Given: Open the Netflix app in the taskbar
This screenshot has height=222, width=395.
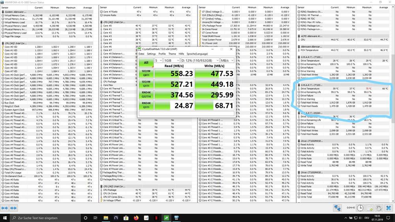Looking at the screenshot, I should coord(156,218).
